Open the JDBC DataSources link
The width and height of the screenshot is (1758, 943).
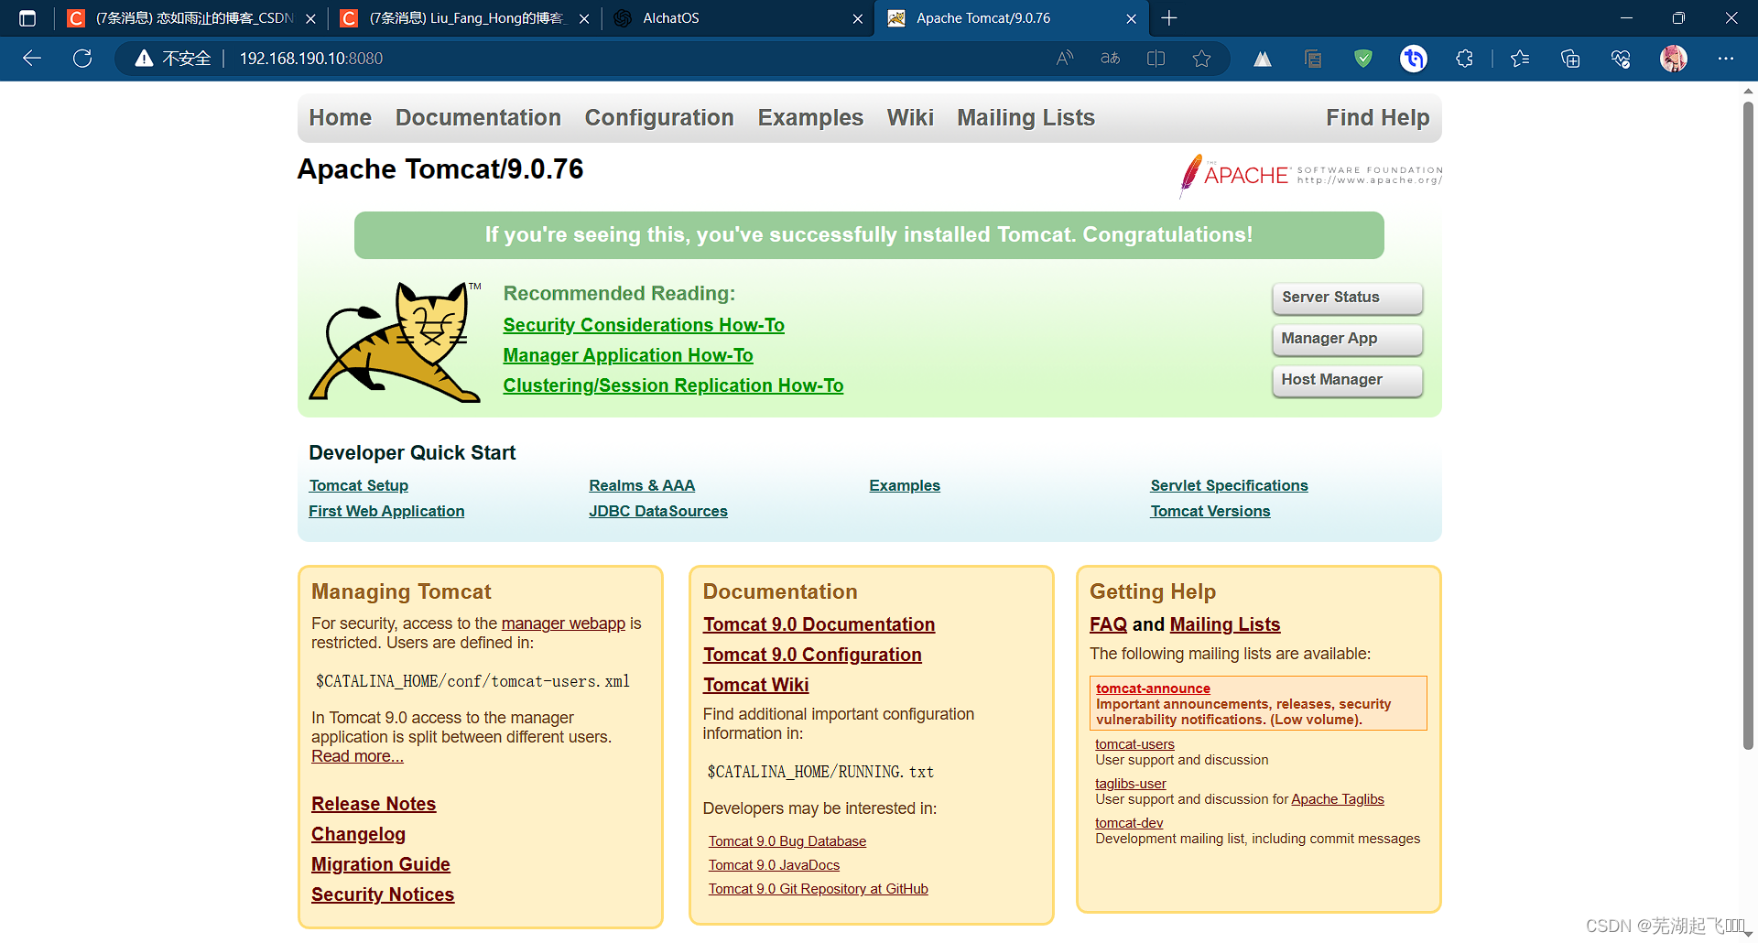[x=658, y=511]
